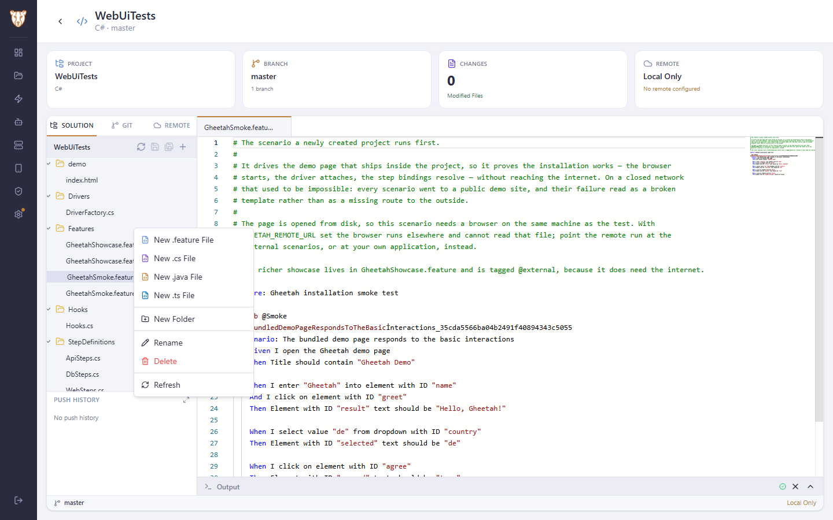Click the editor vertical scrollbar
Image resolution: width=833 pixels, height=520 pixels.
(x=819, y=279)
